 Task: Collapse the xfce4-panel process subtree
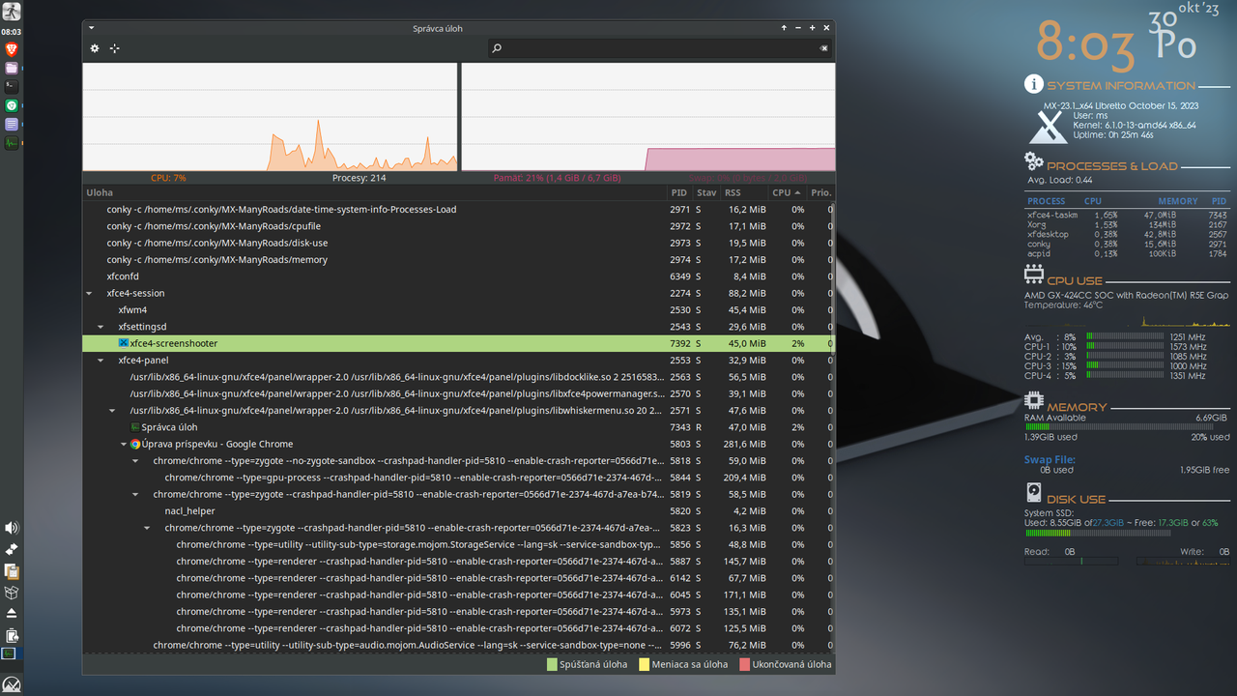pyautogui.click(x=101, y=360)
